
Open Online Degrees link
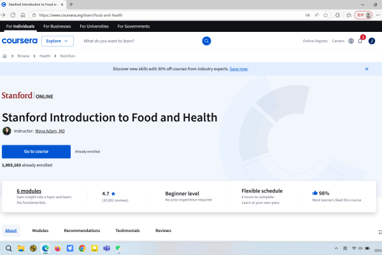pos(315,41)
